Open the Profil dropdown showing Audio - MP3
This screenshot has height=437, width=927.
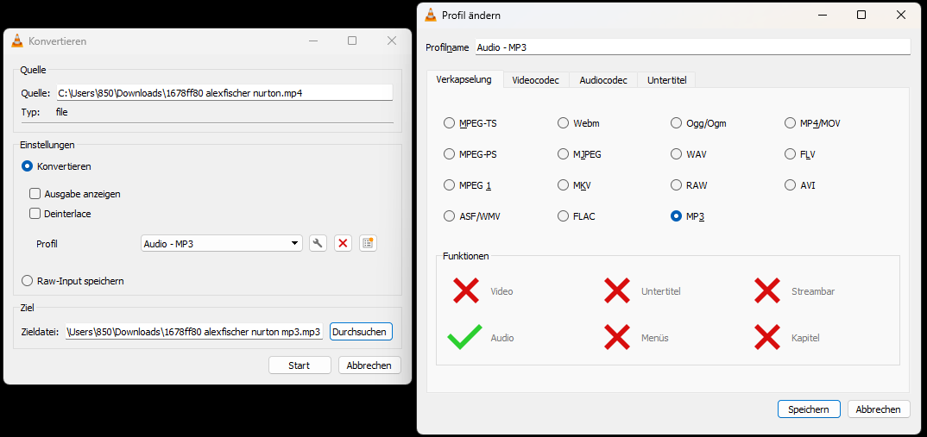[222, 243]
